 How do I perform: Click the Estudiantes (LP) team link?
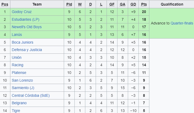click(x=25, y=19)
